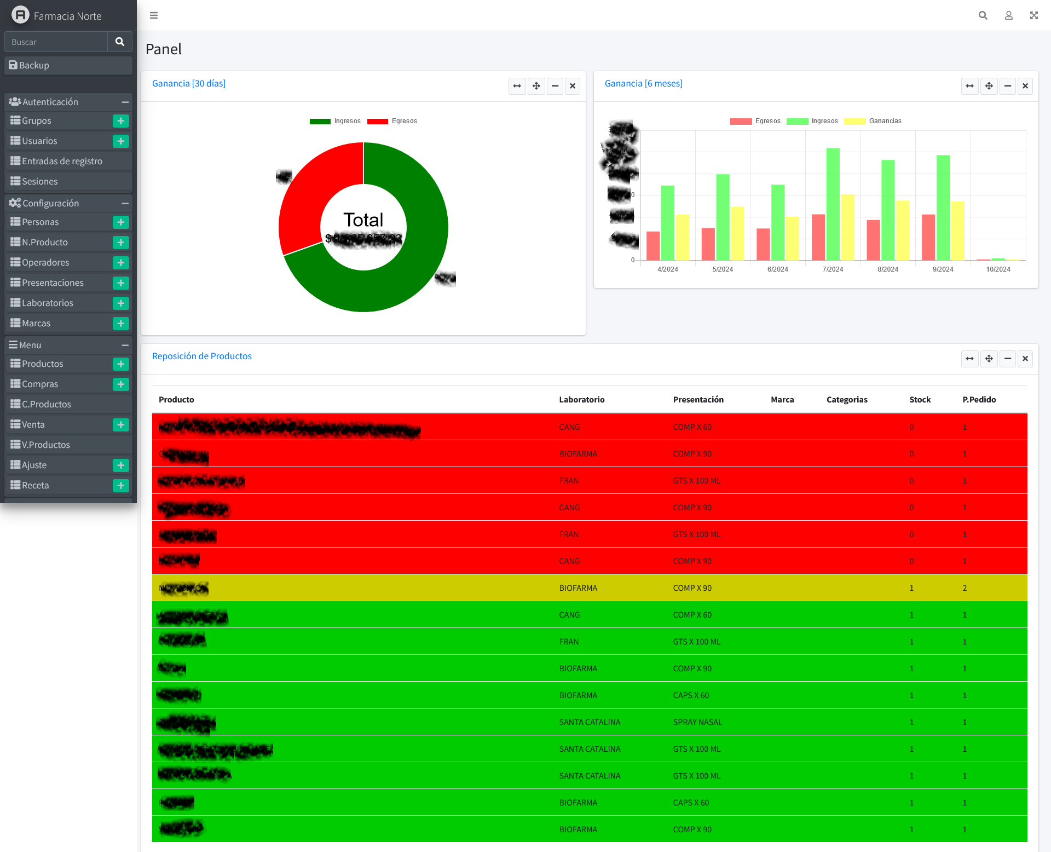1051x852 pixels.
Task: Toggle fullscreen with the expand icon
Action: pos(1033,15)
